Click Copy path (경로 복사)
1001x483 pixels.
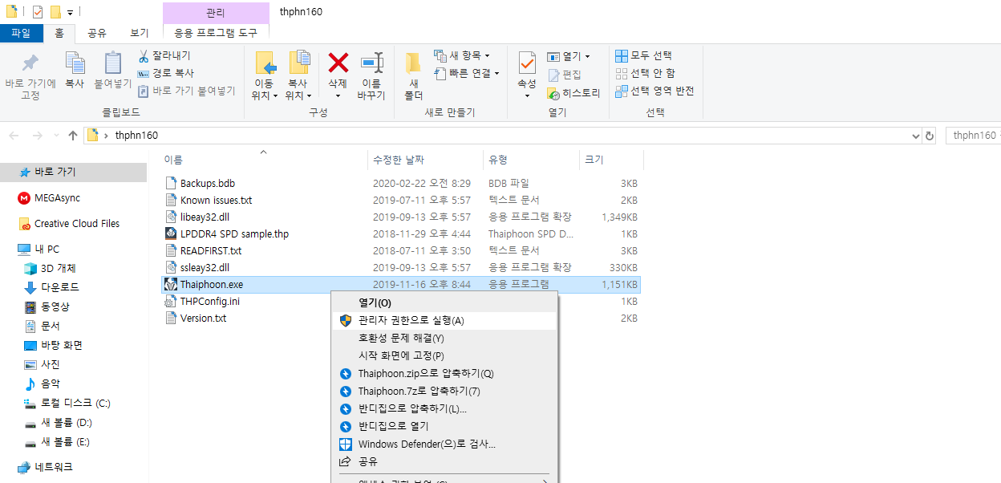tap(164, 73)
